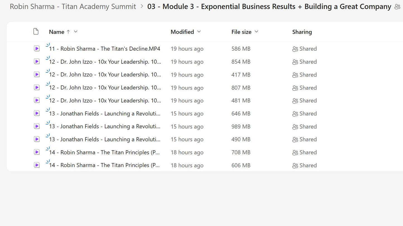Viewport: 403px width, 226px height.
Task: Click the video icon beside the first Jonathan Fields file
Action: click(37, 113)
